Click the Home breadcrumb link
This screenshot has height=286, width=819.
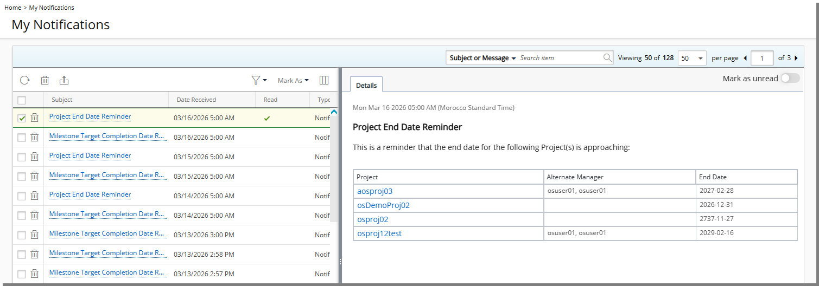(12, 8)
